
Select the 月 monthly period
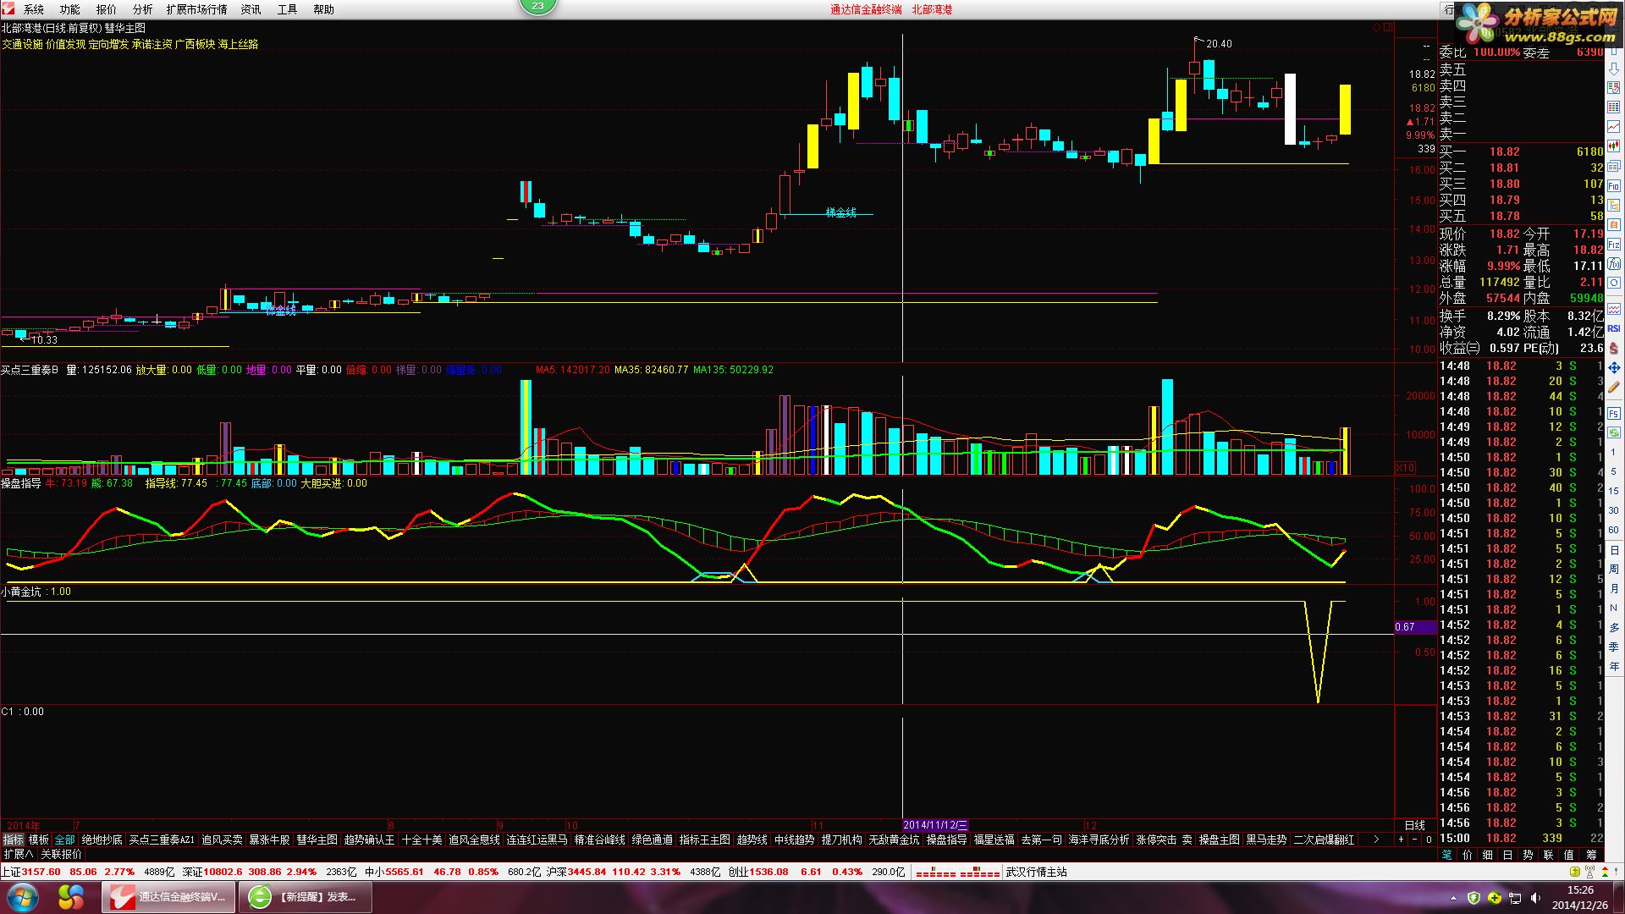[x=1614, y=589]
